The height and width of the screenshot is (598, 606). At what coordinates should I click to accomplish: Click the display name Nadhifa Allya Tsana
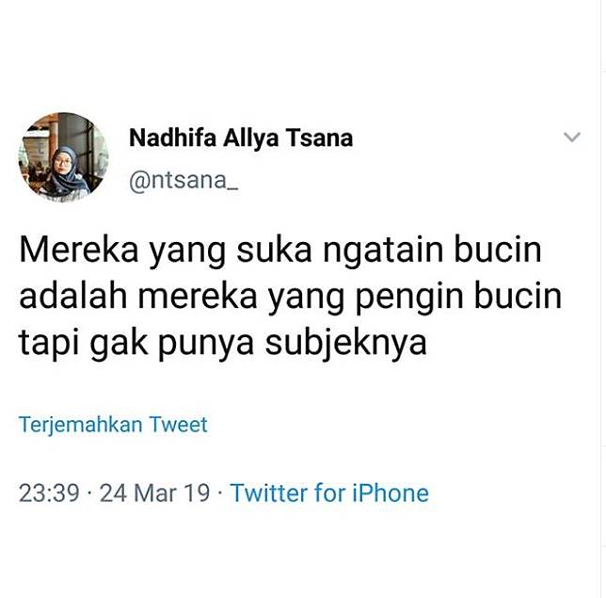click(241, 138)
